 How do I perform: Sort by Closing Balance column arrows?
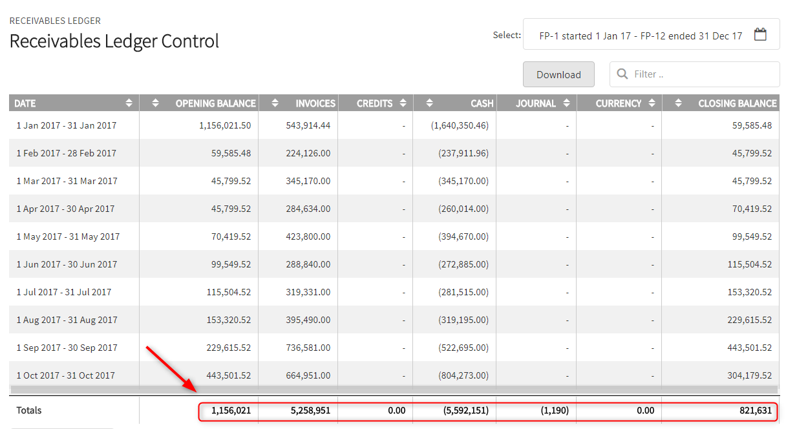click(677, 103)
